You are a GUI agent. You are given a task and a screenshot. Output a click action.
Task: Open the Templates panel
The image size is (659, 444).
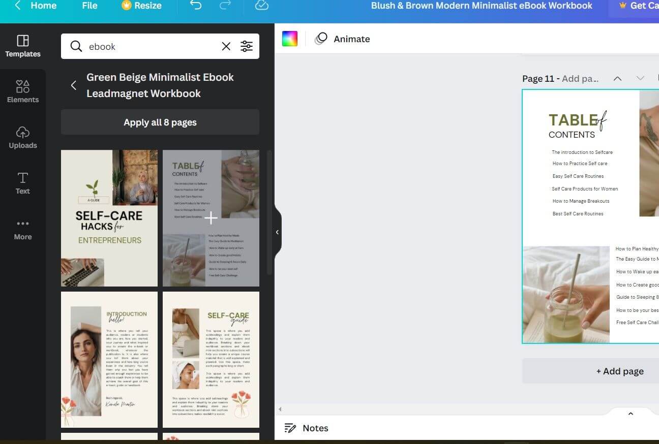click(22, 46)
